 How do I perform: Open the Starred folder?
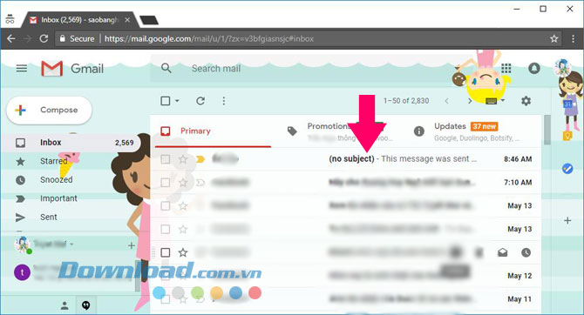pos(54,161)
